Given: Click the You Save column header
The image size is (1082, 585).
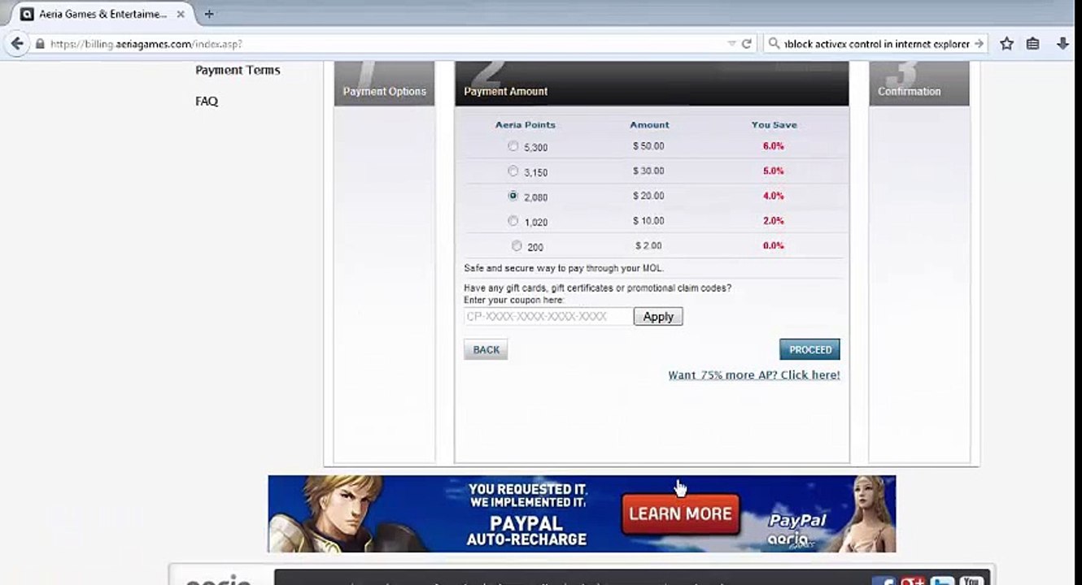Looking at the screenshot, I should click(774, 125).
